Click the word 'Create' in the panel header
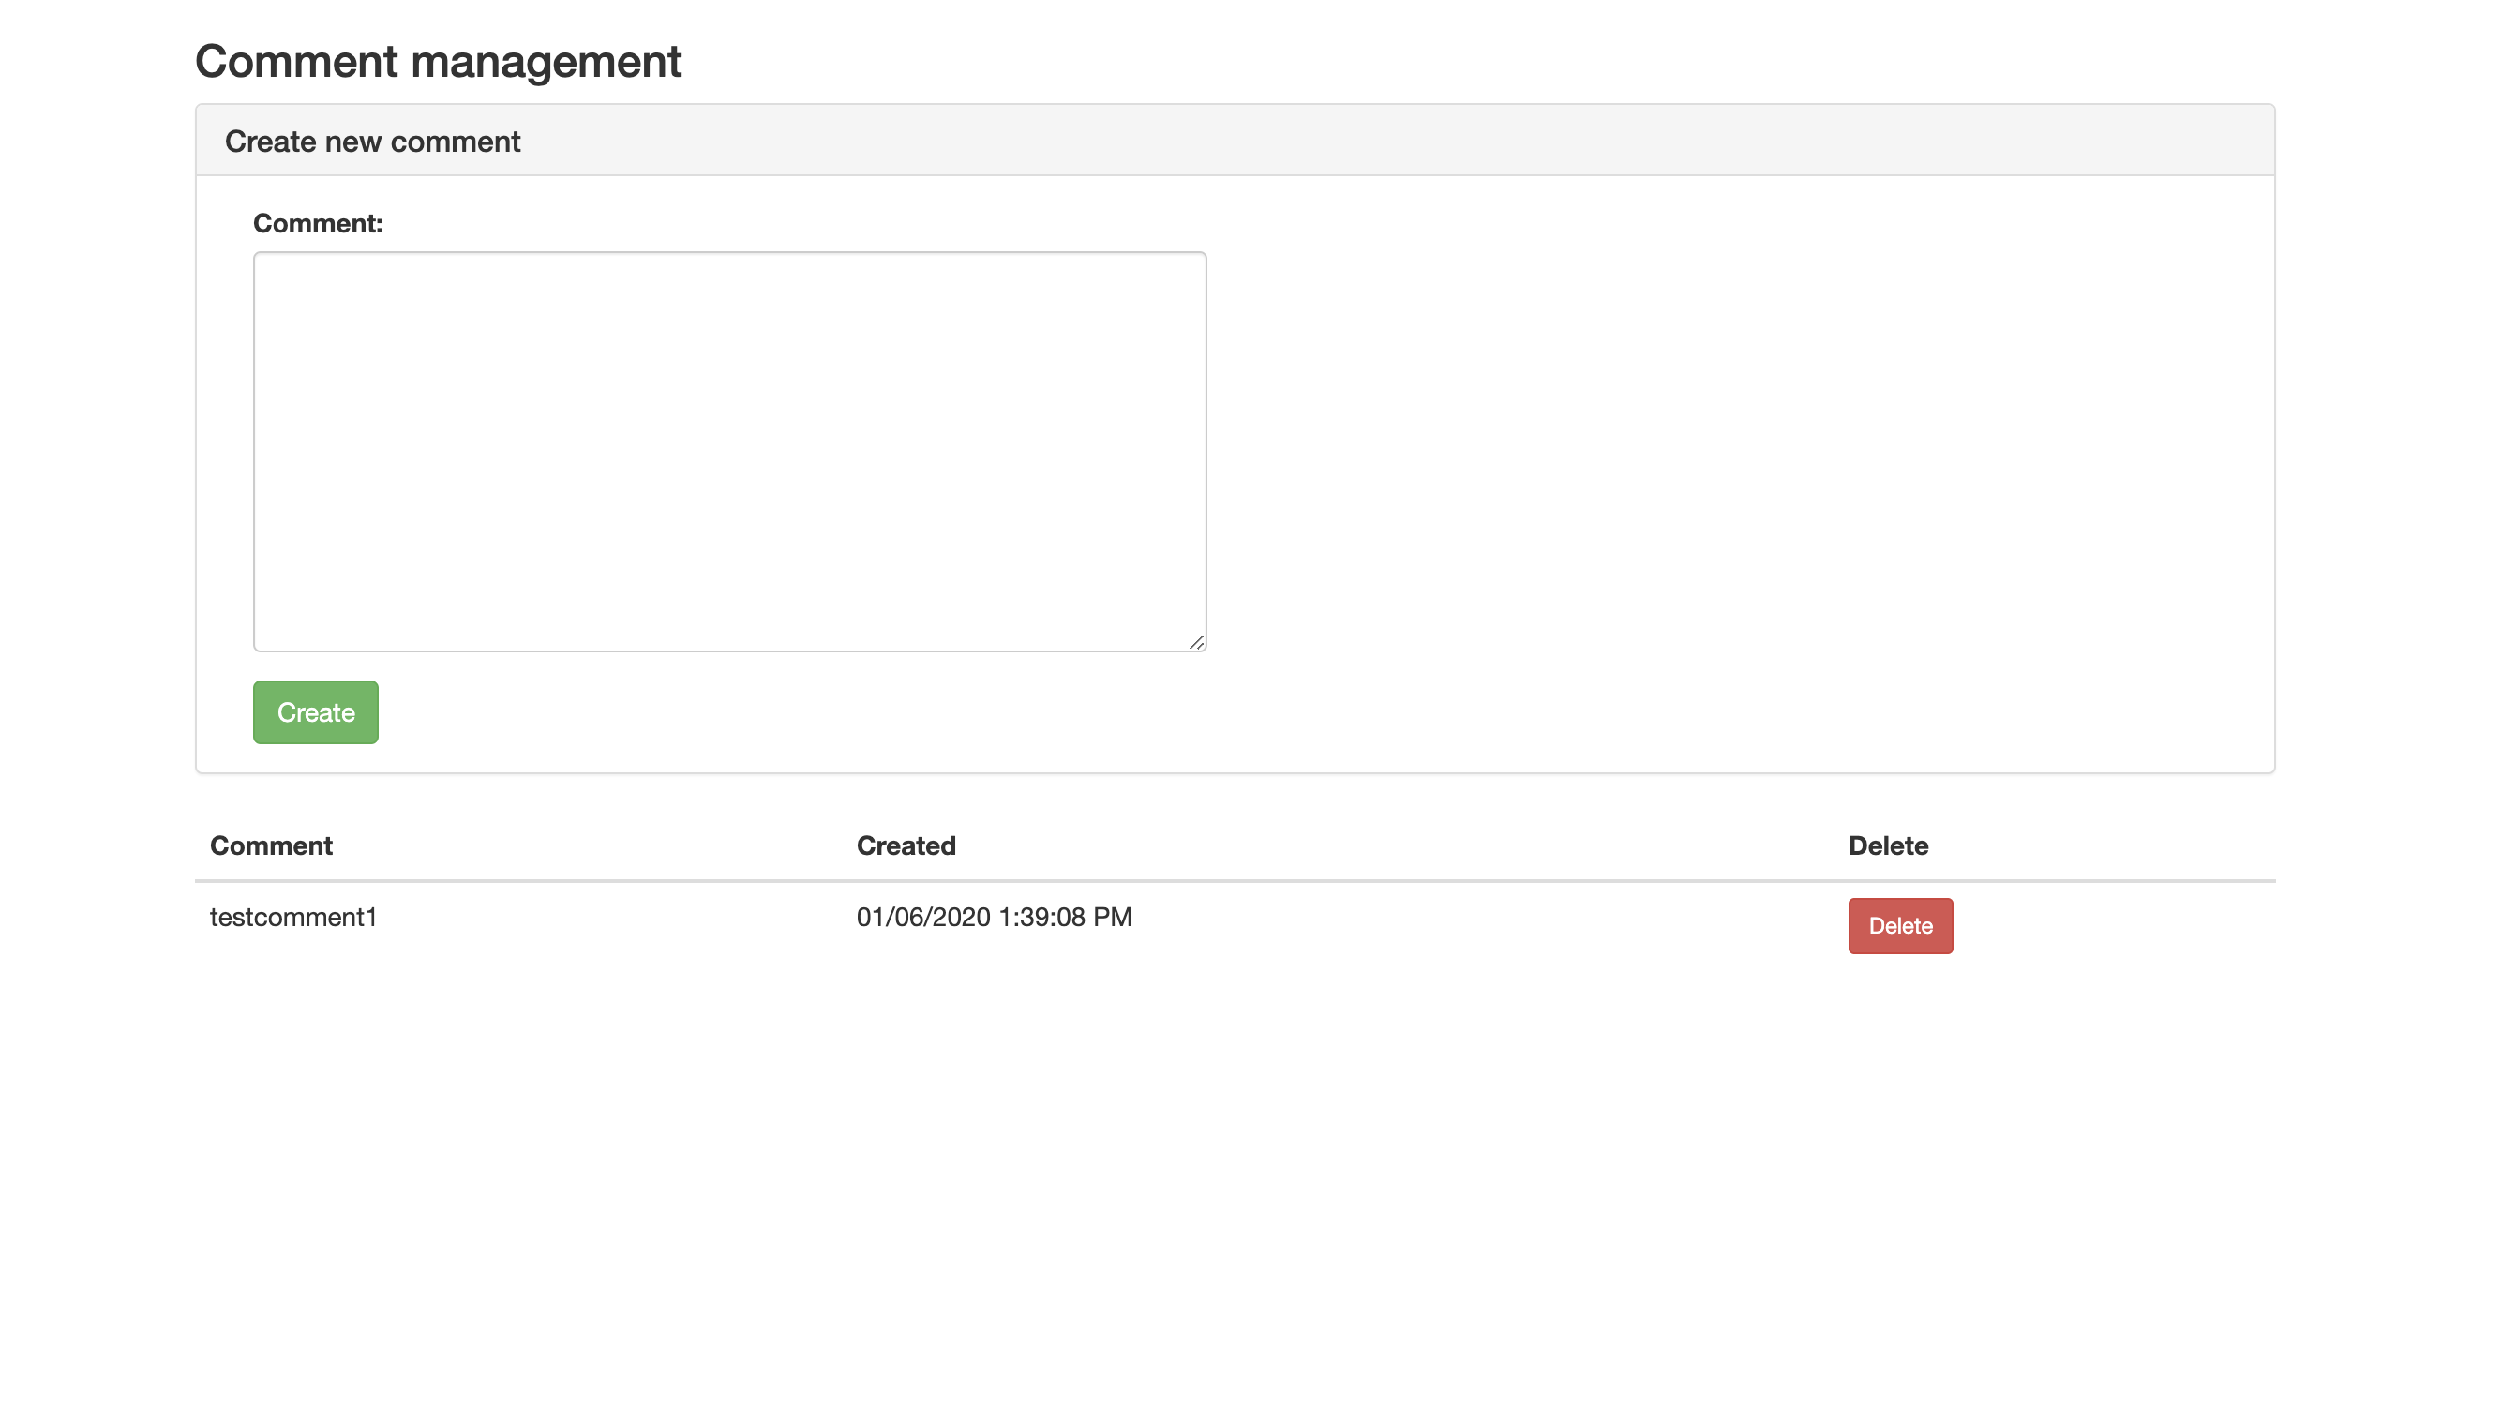The image size is (2516, 1421). 271,142
